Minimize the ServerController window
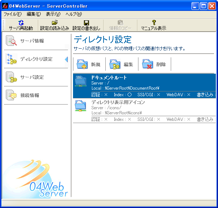 (x=195, y=6)
